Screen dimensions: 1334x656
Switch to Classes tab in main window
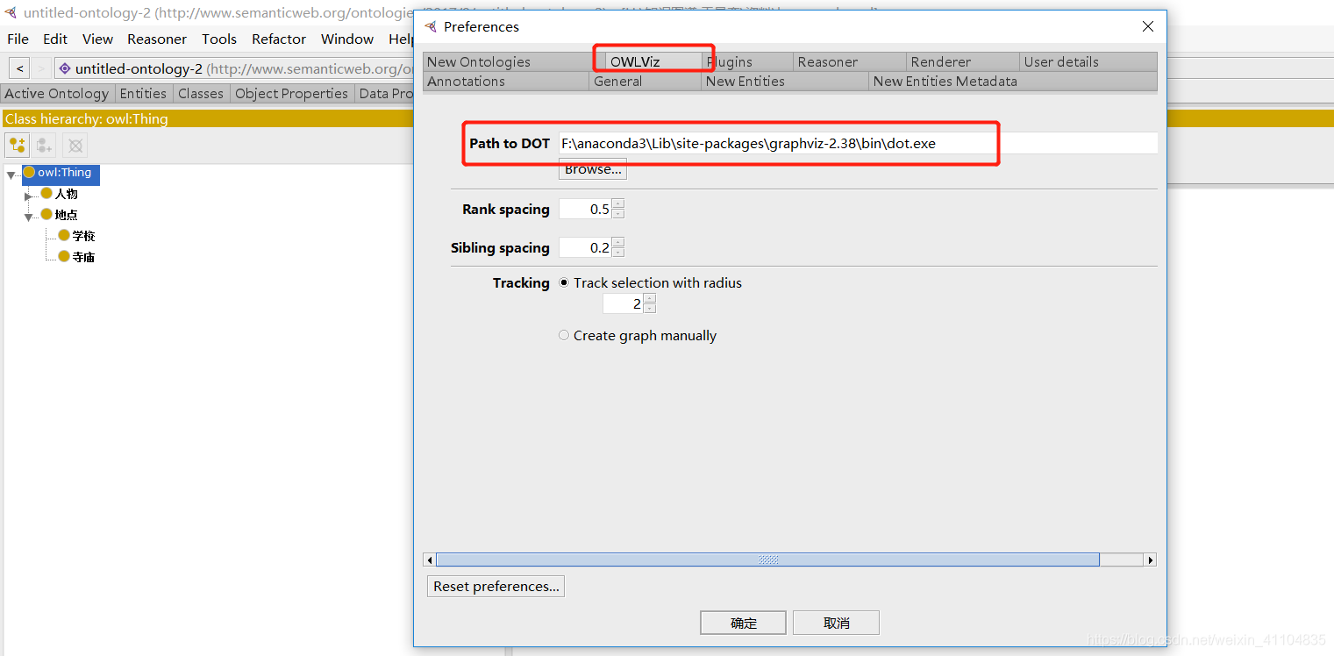[x=201, y=93]
